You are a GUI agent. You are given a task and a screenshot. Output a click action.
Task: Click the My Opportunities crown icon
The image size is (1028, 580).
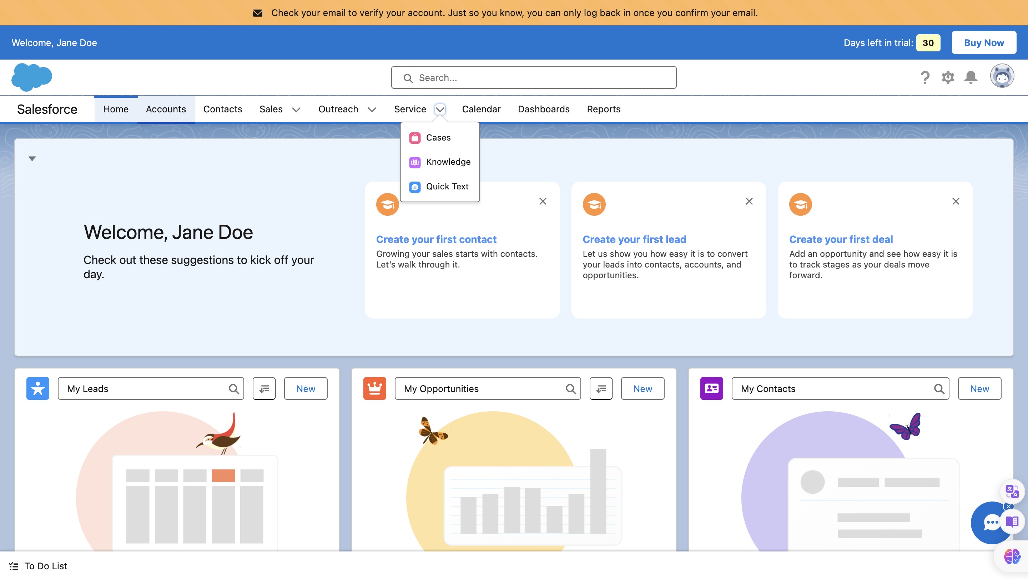click(x=374, y=388)
